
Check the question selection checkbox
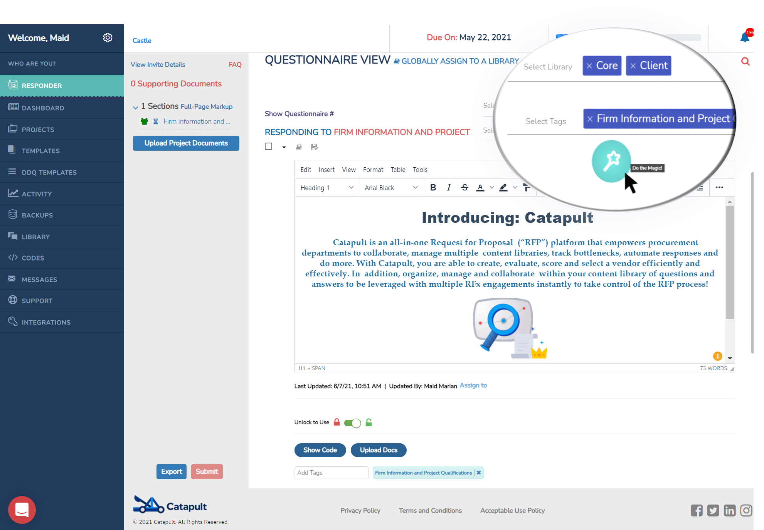(x=269, y=146)
